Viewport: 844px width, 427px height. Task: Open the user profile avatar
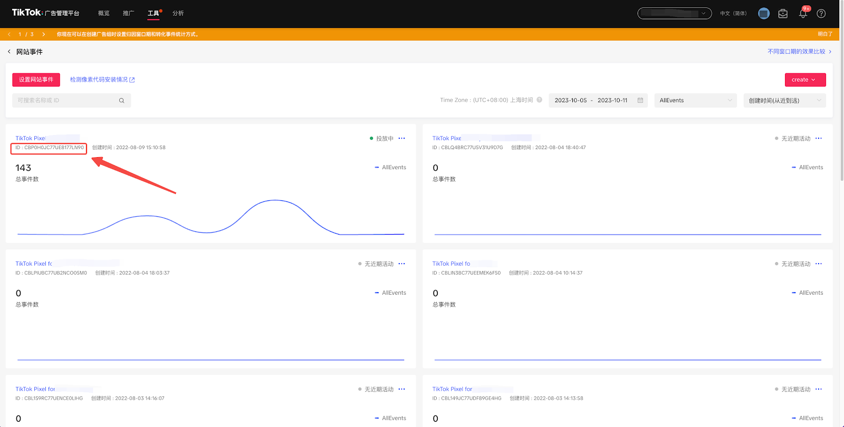tap(764, 13)
